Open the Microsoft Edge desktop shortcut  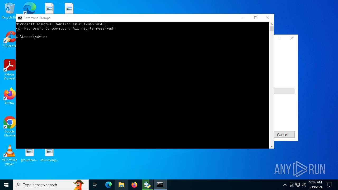[29, 8]
